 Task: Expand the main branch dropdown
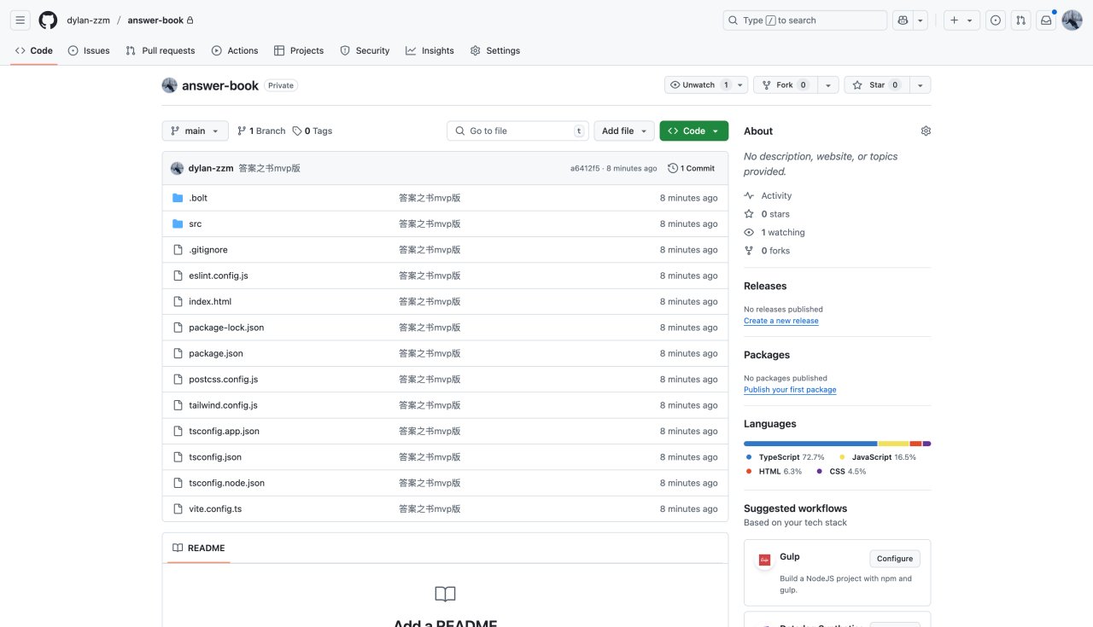click(x=195, y=131)
